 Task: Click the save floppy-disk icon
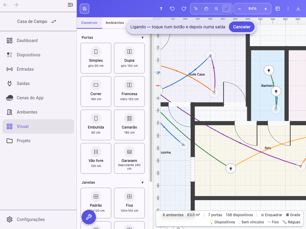pos(85,9)
